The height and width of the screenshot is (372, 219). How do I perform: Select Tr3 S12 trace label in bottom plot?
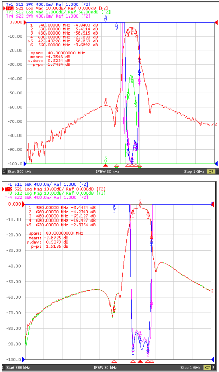(x=55, y=193)
